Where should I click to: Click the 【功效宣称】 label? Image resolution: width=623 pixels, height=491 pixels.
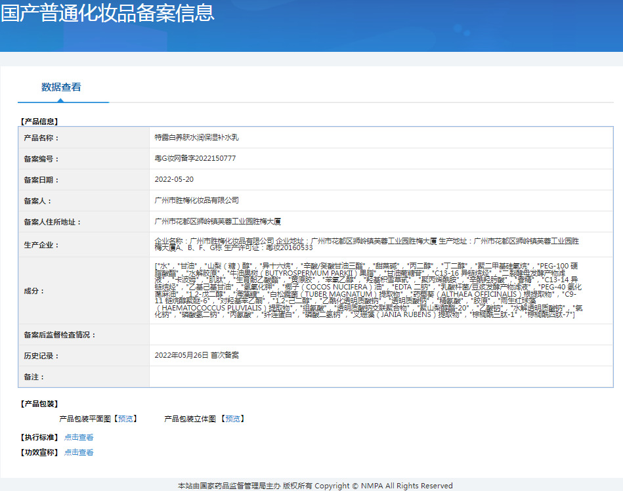[x=39, y=452]
